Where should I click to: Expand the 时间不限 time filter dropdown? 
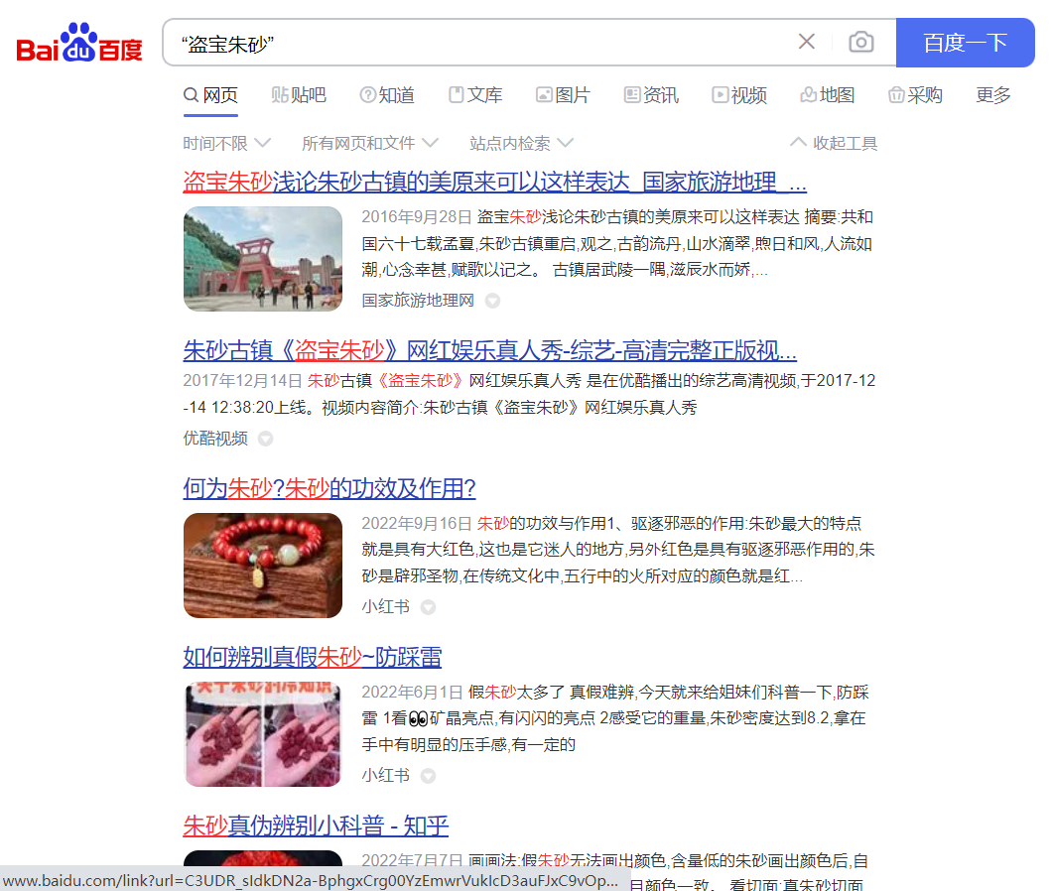coord(226,143)
